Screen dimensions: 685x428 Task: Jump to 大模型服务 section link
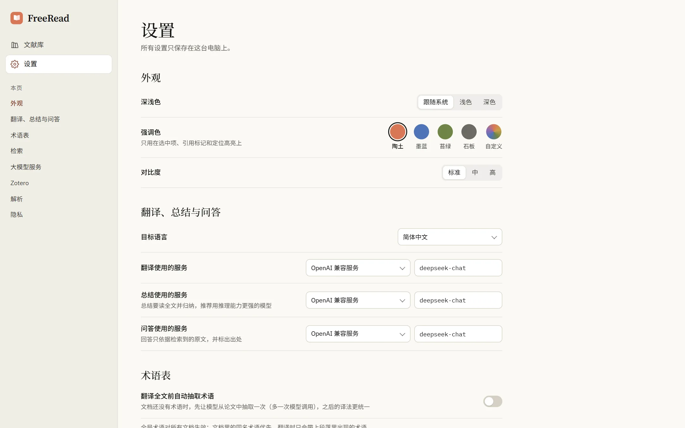[x=26, y=167]
